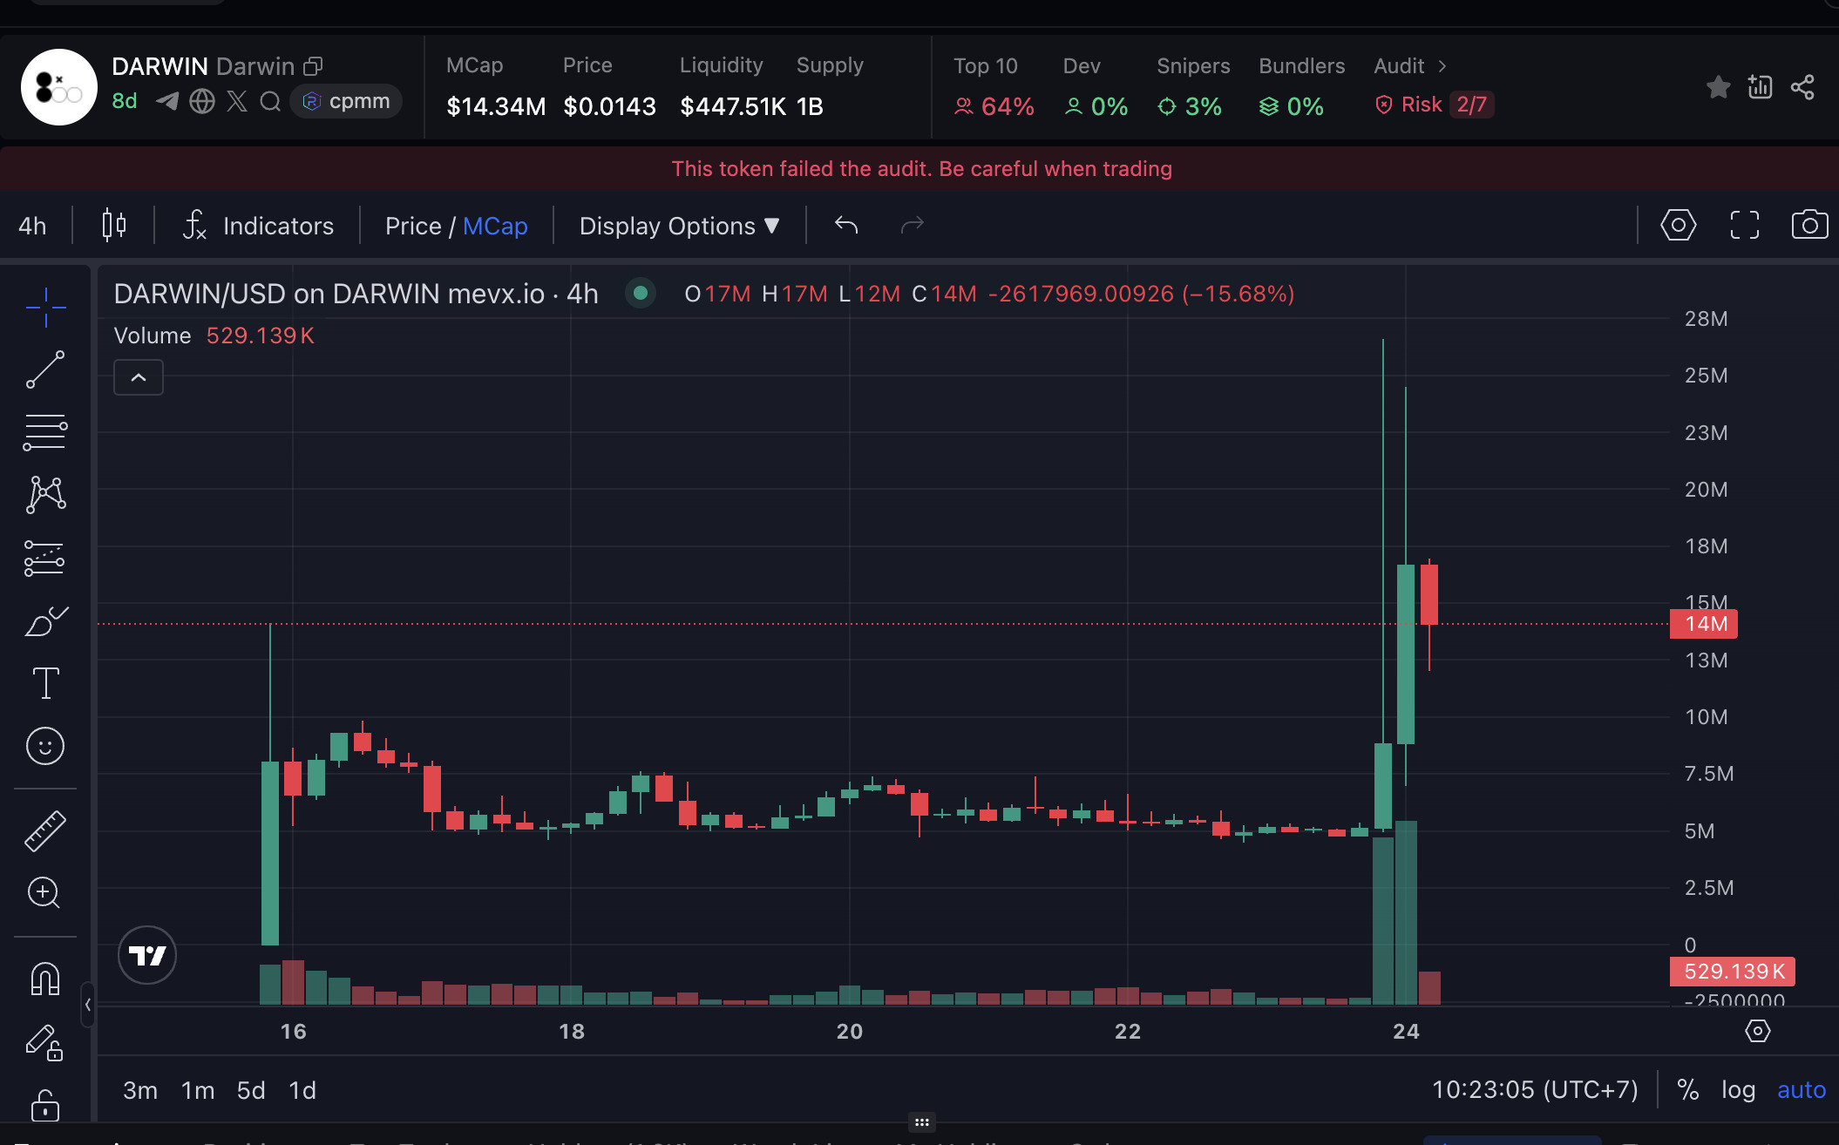Screen dimensions: 1839x1145
Task: Search the token with magnifier
Action: [270, 101]
